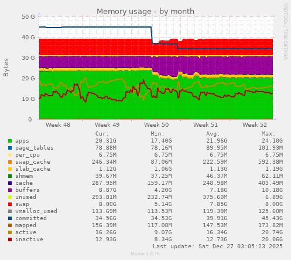Click the swap_cache orange legend swatch
Viewport: 291px width, 260px height.
(10, 162)
